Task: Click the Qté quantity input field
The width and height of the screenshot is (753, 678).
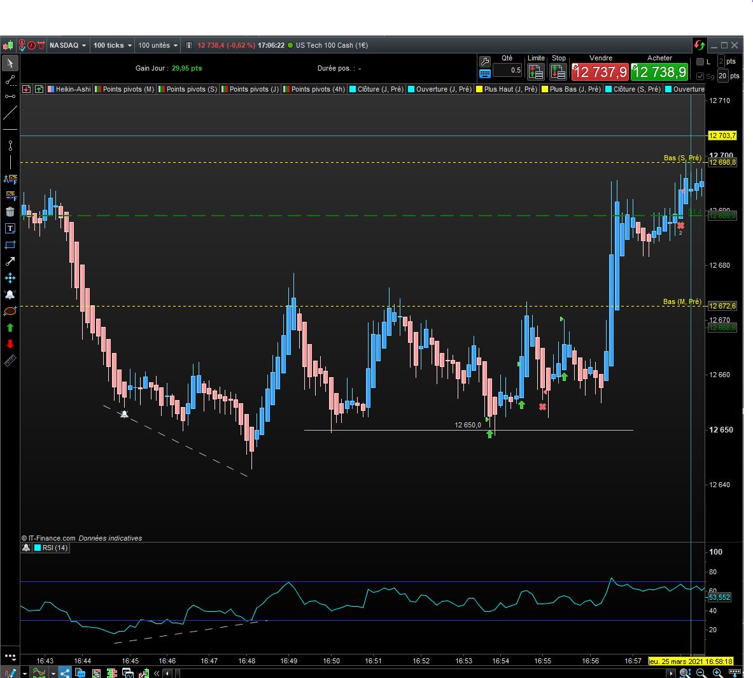Action: [x=507, y=70]
